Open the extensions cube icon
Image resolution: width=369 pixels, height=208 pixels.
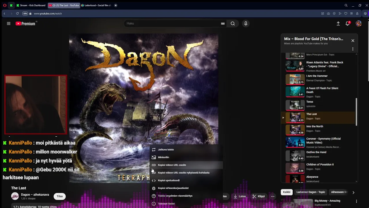tap(365, 14)
